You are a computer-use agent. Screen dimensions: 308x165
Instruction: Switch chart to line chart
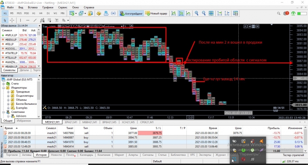pos(188,13)
